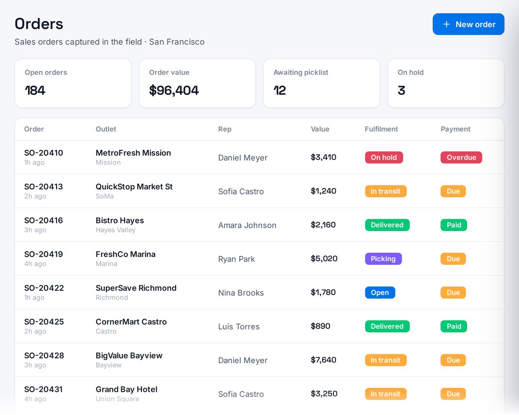
Task: Sort by the Fulfilment column header
Action: (x=381, y=129)
